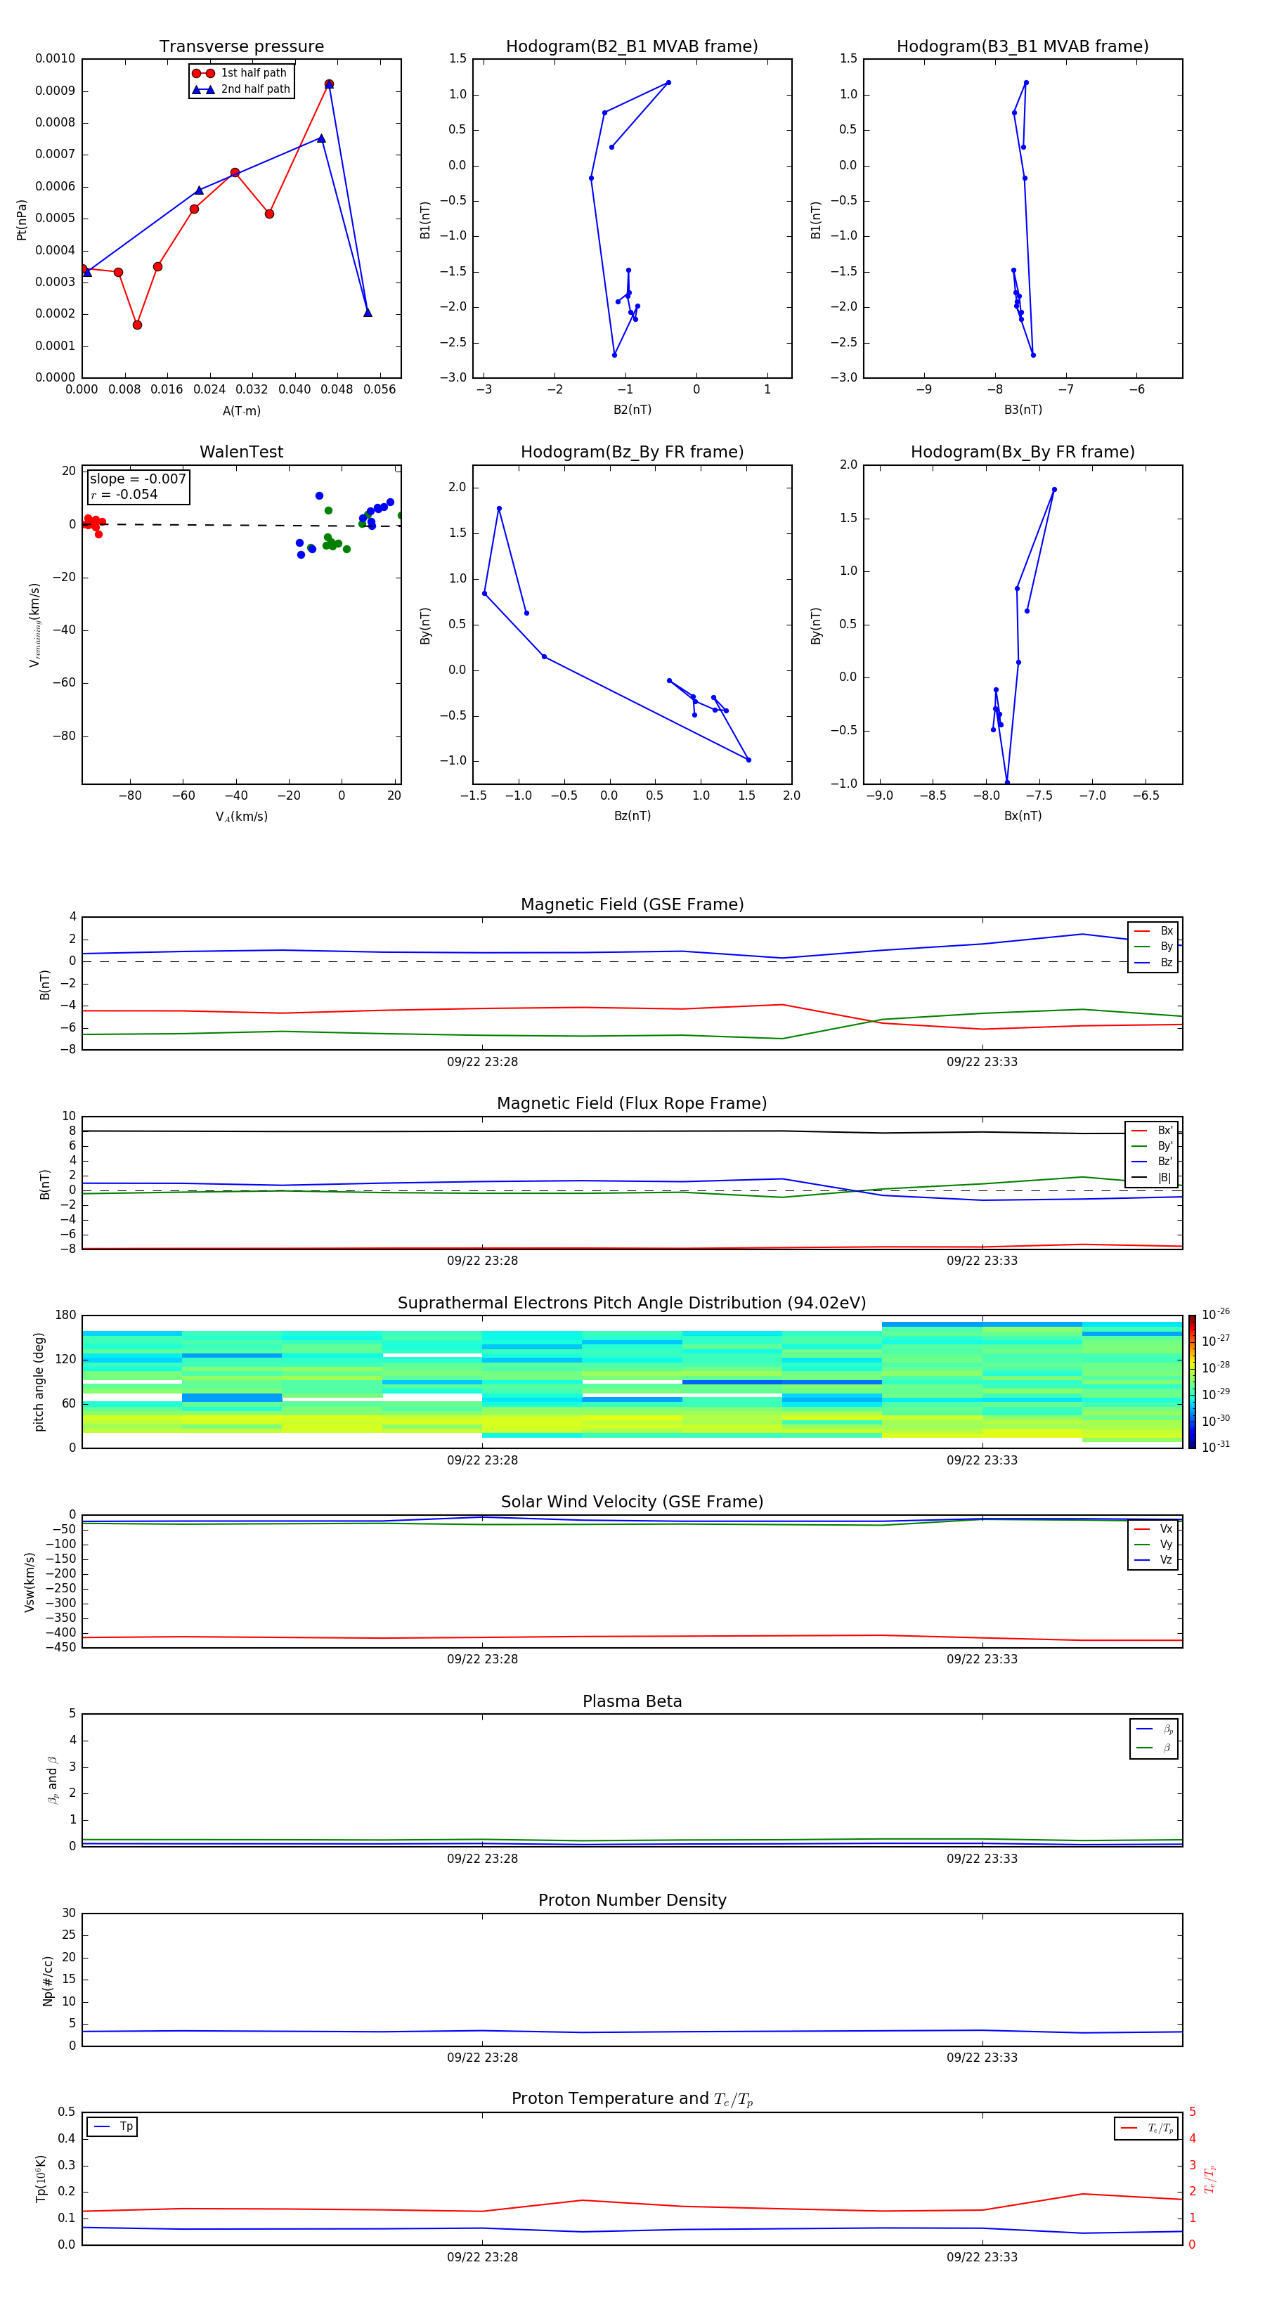The width and height of the screenshot is (1265, 2319).
Task: Click "By'" in flux rope frame legend
Action: coord(1165,1147)
